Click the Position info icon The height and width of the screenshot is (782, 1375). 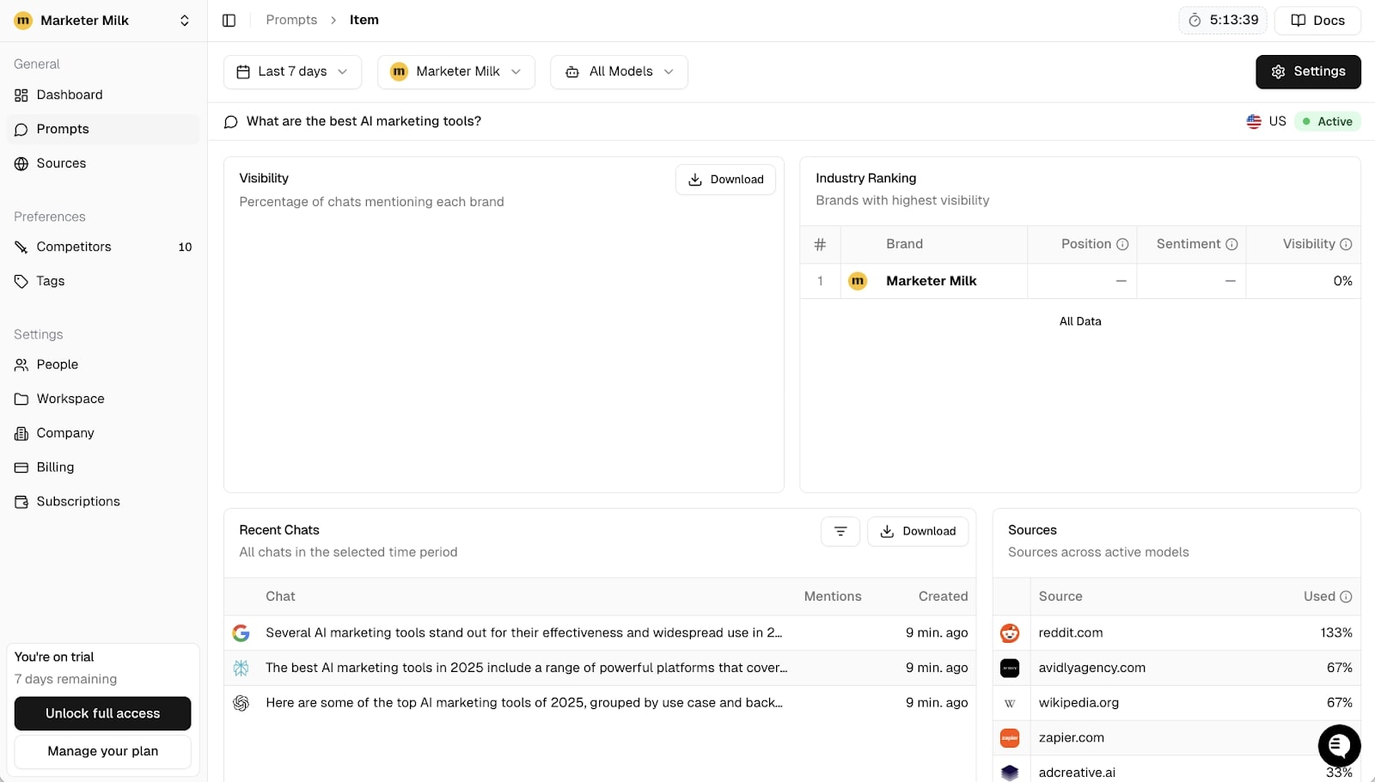(1122, 244)
